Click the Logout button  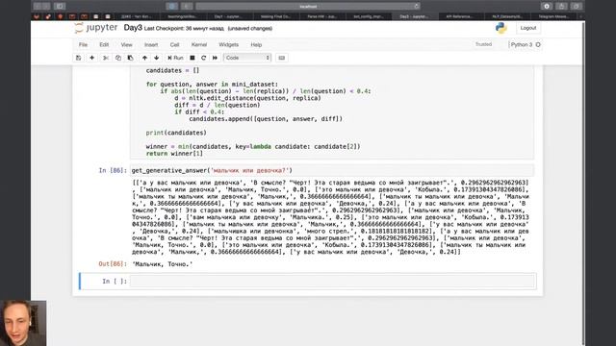(528, 28)
